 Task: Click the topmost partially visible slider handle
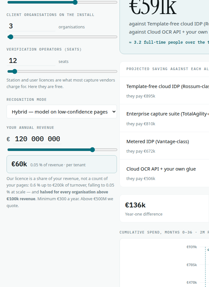pos(75,2)
